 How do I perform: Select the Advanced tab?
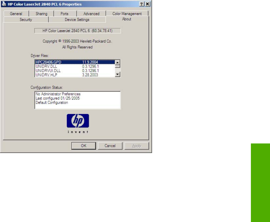[x=91, y=14]
